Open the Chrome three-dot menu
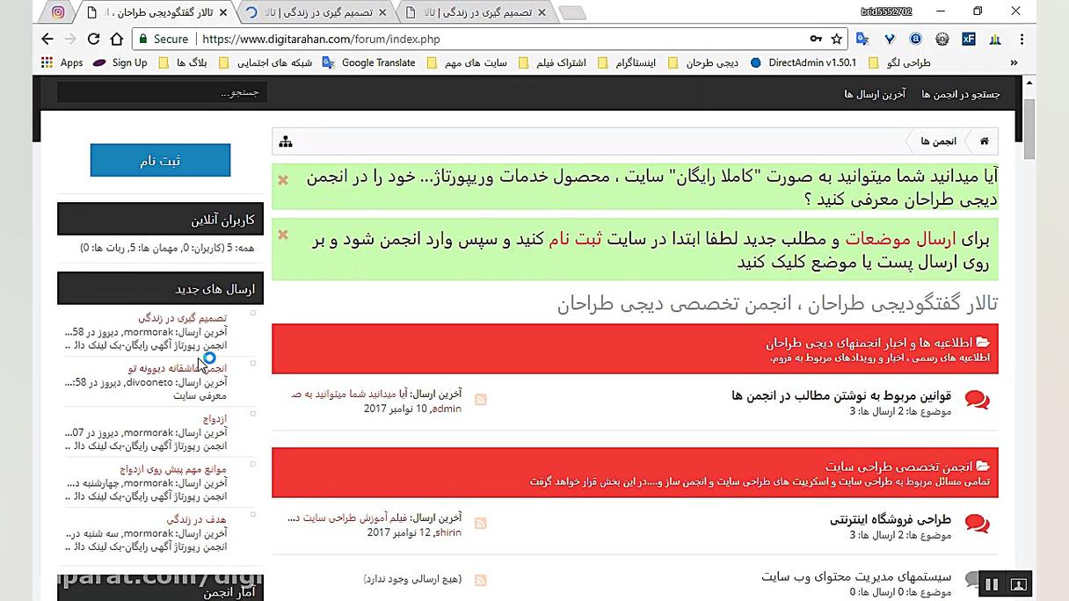This screenshot has width=1069, height=601. pyautogui.click(x=1022, y=39)
